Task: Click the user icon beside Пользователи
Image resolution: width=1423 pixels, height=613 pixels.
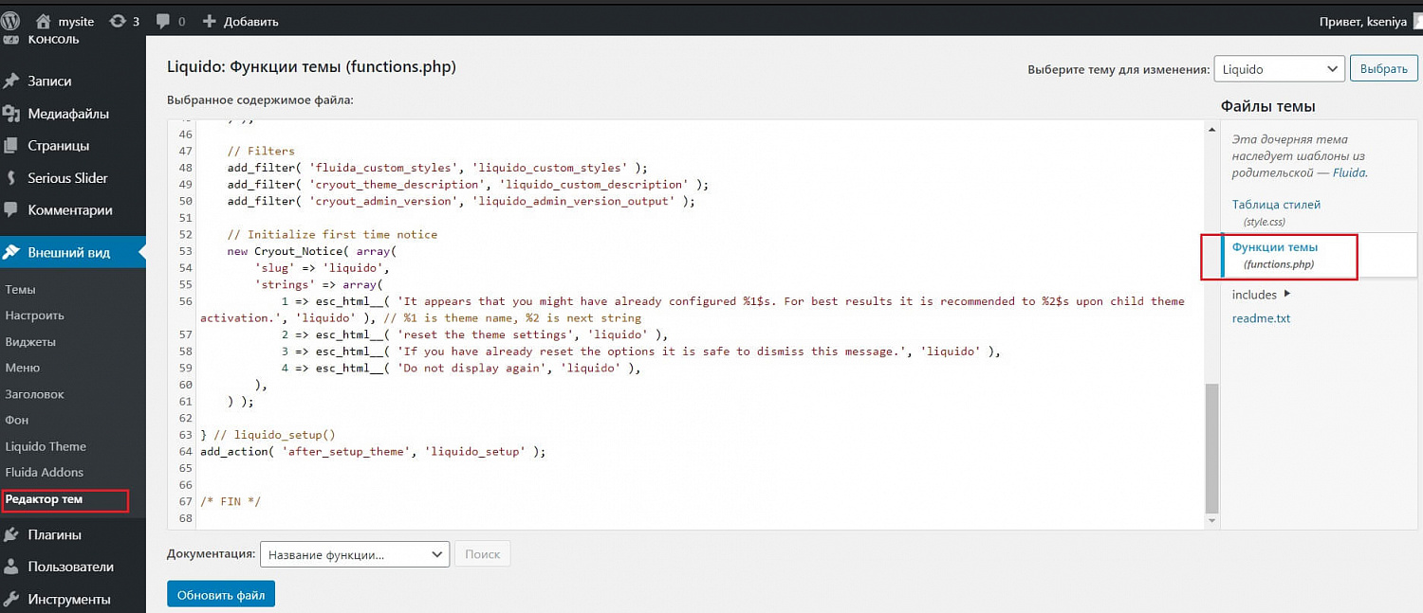Action: tap(11, 567)
